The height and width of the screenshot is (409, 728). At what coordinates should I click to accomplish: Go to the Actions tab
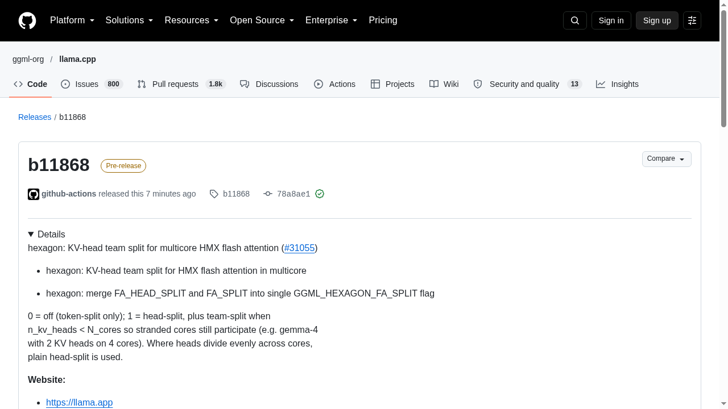coord(334,84)
